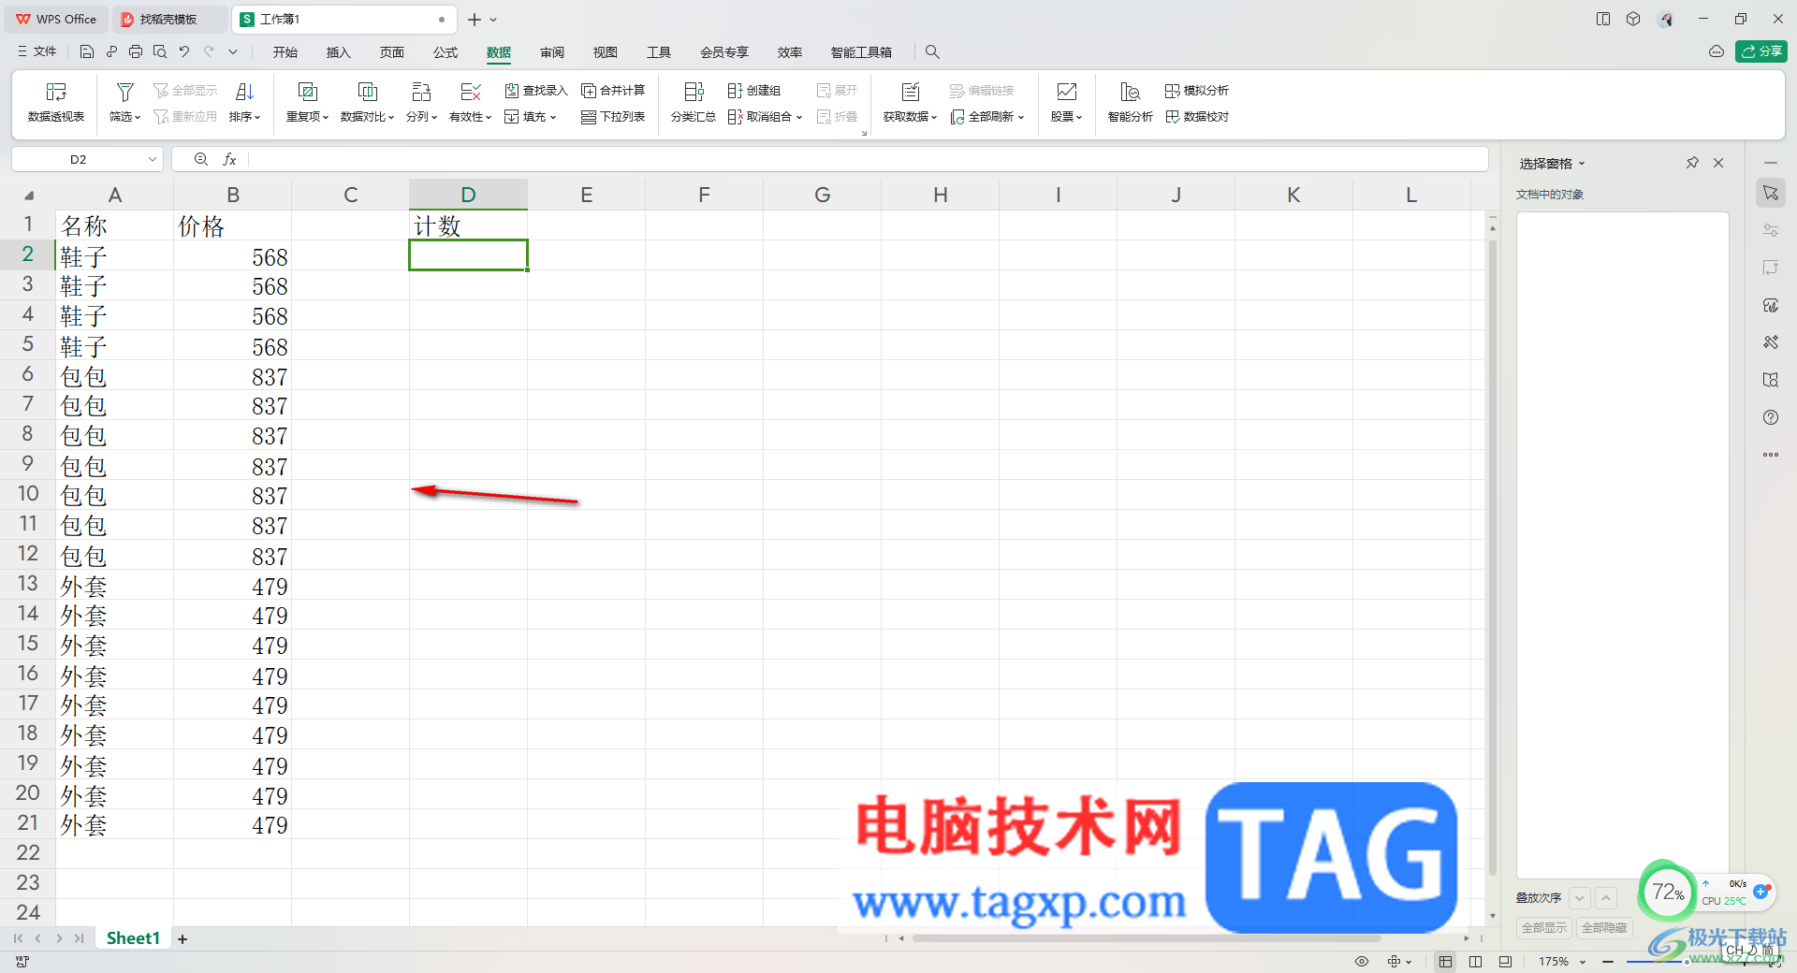The height and width of the screenshot is (973, 1797).
Task: Click the zoom out minus button
Action: [1608, 962]
